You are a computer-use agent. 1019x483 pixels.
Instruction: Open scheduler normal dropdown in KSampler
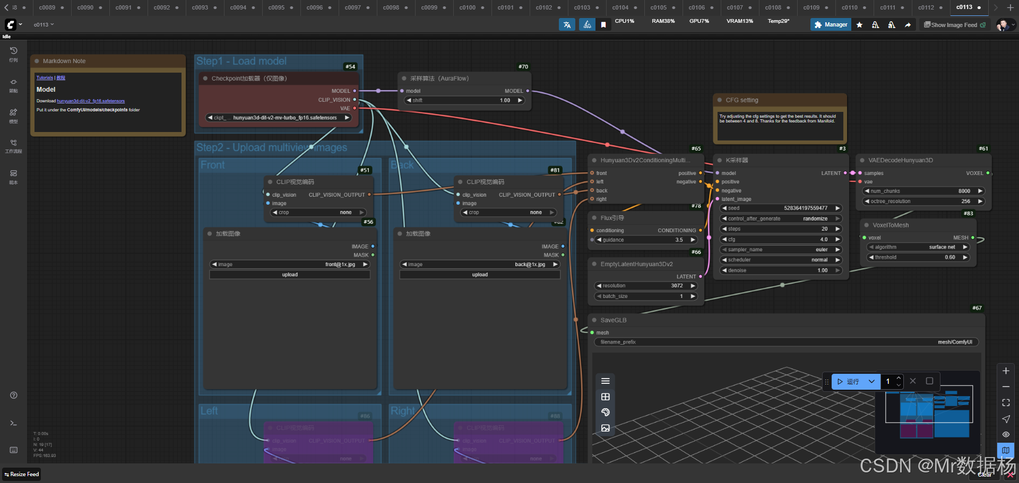point(781,260)
